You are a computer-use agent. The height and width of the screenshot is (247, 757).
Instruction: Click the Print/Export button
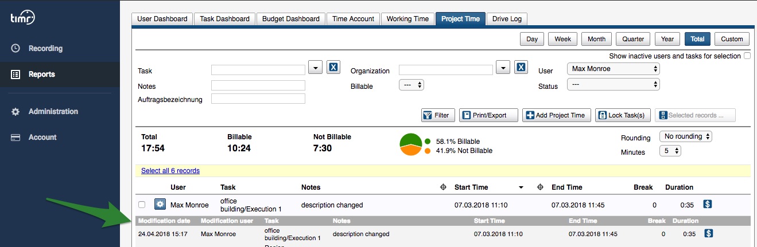pos(488,115)
